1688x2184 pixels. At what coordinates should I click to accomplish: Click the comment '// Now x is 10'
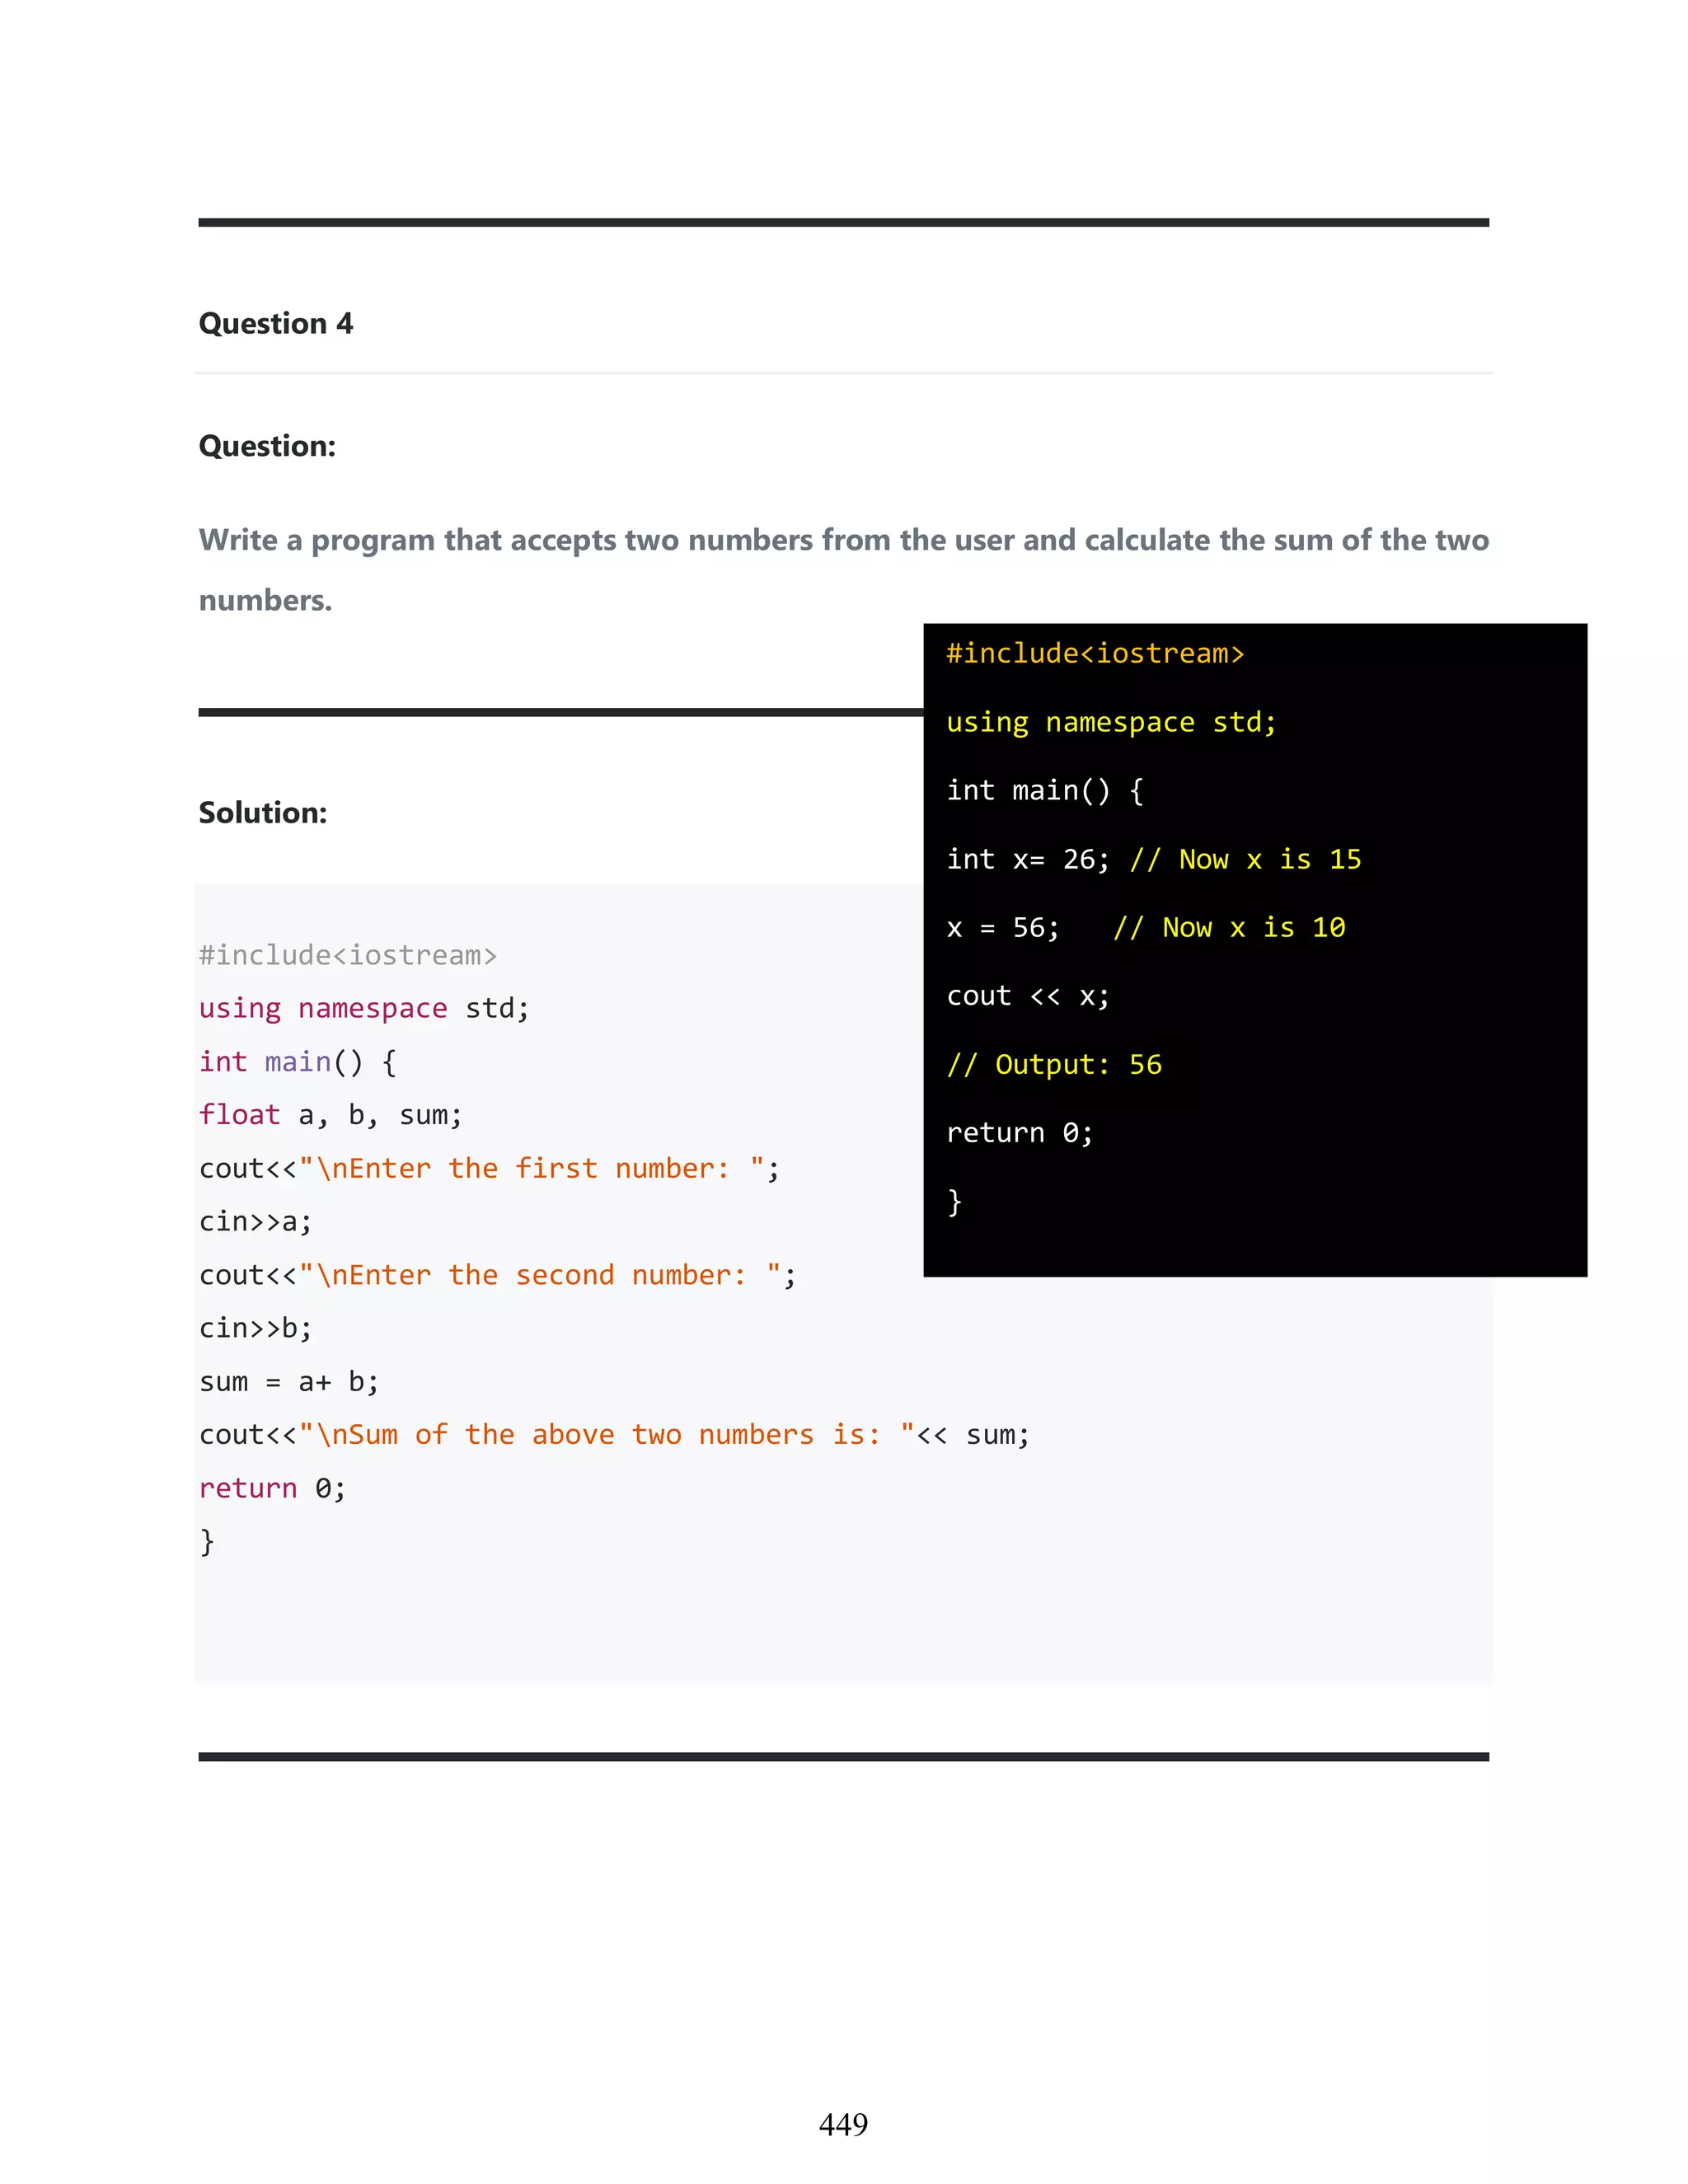pyautogui.click(x=1229, y=928)
